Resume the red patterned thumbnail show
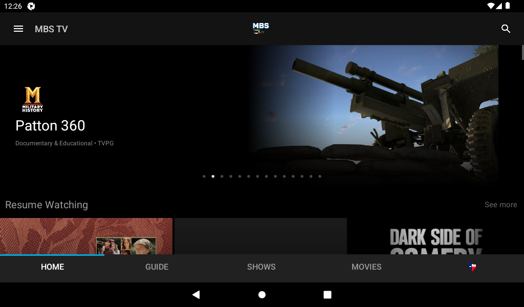 click(86, 236)
